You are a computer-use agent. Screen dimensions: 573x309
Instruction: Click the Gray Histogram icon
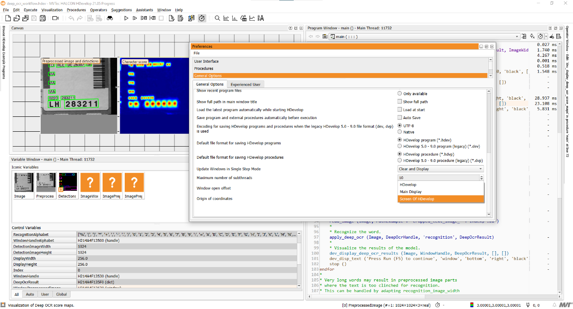(x=226, y=18)
